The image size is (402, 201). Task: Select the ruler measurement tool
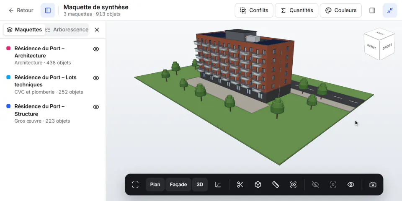click(276, 185)
